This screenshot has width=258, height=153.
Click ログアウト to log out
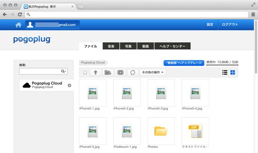point(230,25)
